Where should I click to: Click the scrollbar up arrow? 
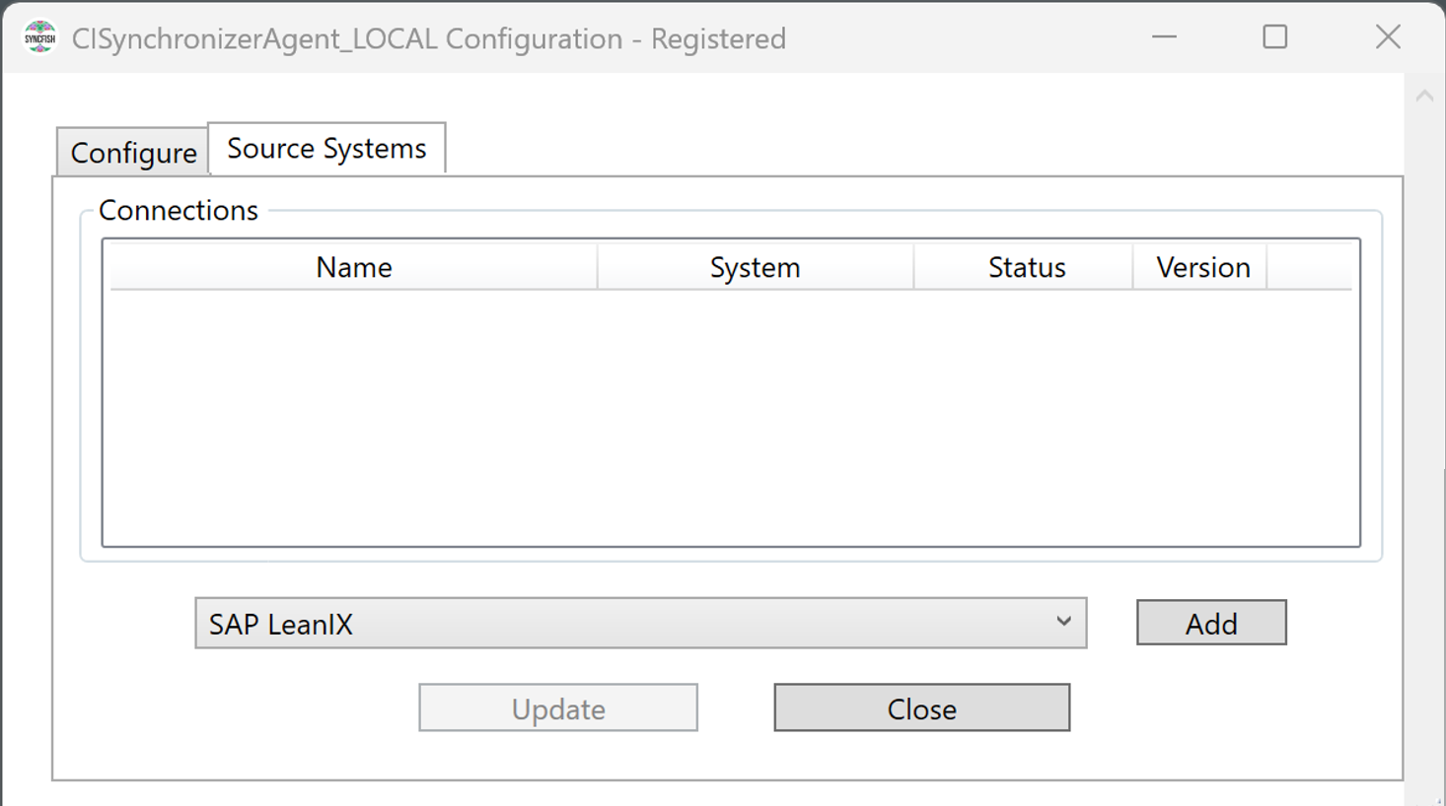(1424, 97)
